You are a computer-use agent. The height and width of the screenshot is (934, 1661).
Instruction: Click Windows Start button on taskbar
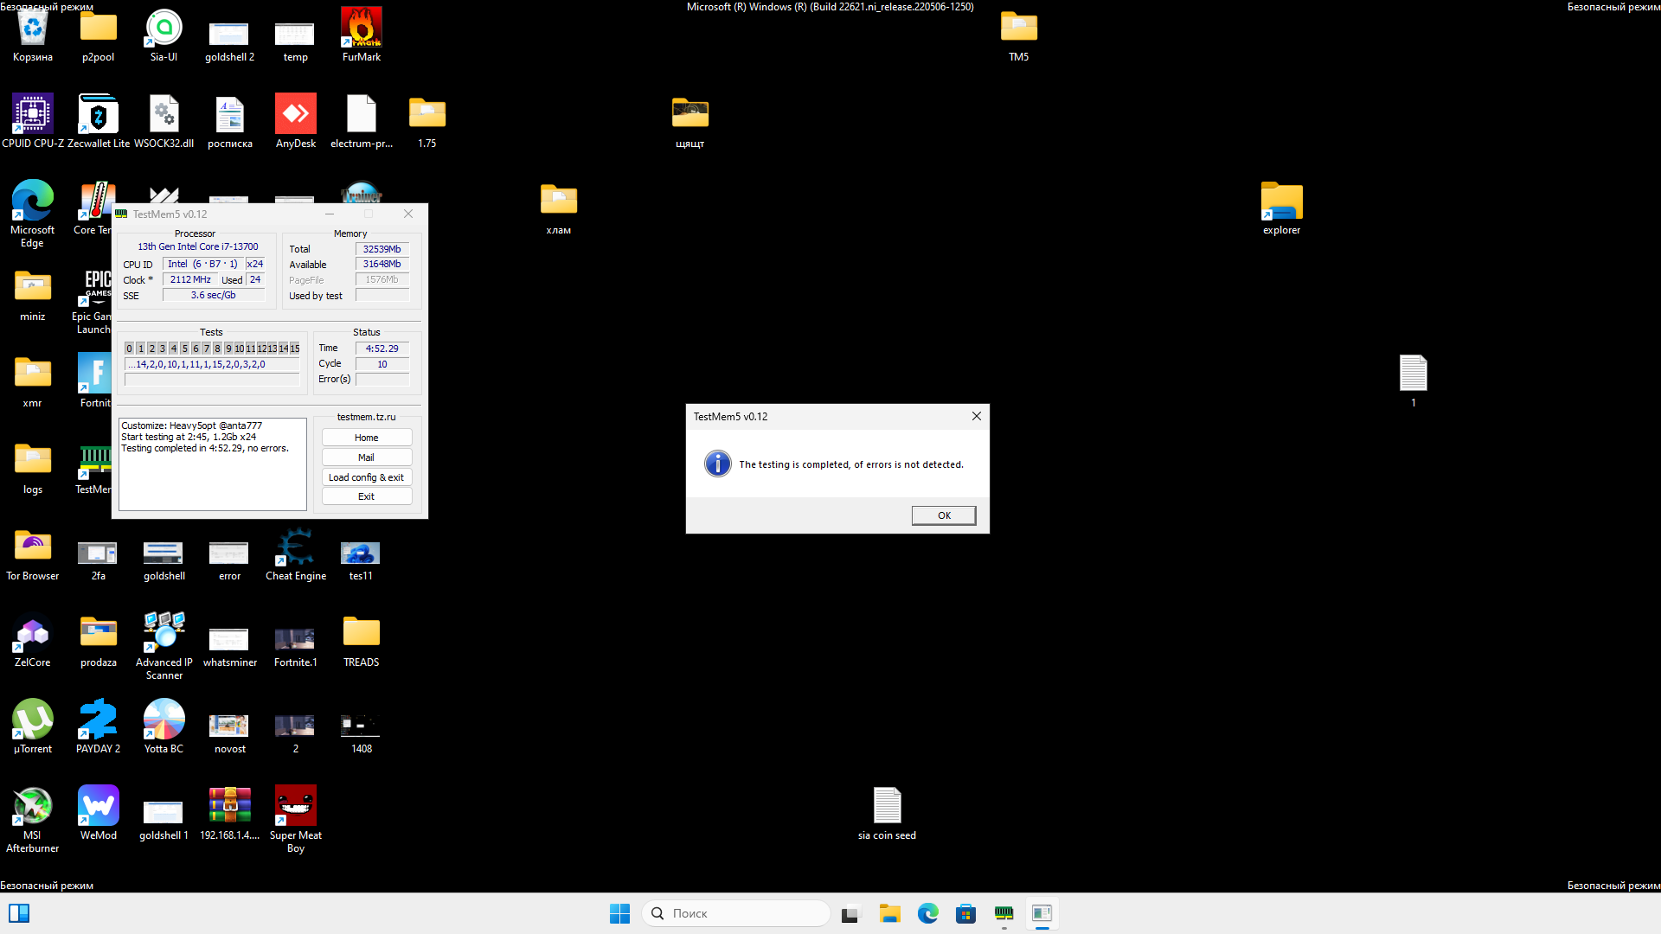(x=619, y=913)
